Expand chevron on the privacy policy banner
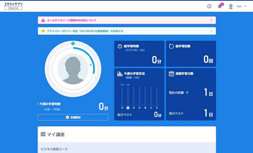Screen dimensions: 253x153 (x=211, y=31)
